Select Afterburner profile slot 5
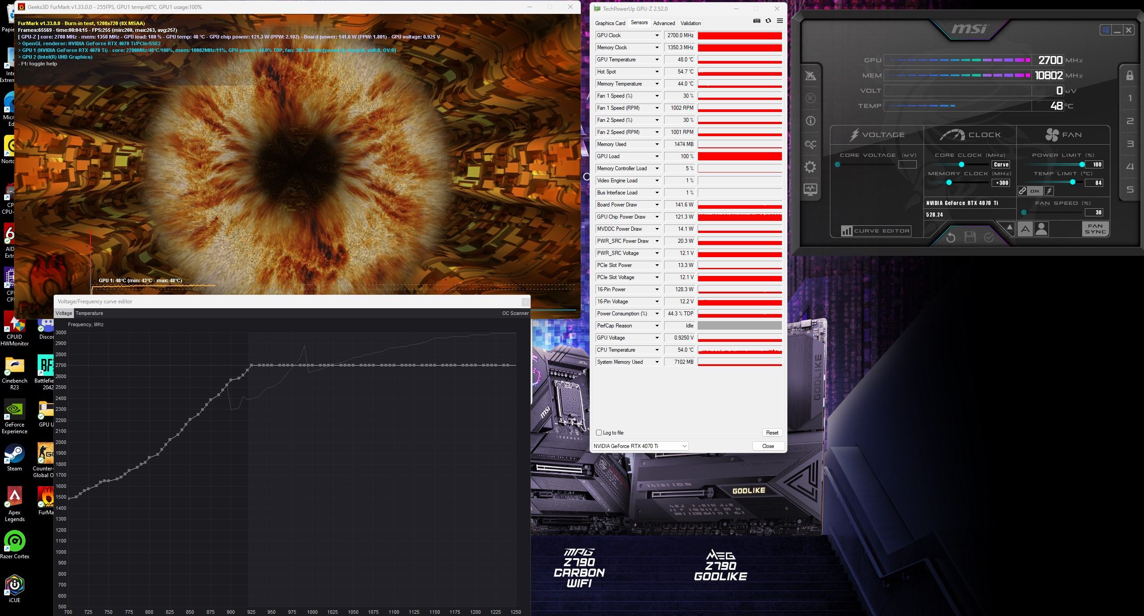Image resolution: width=1144 pixels, height=616 pixels. click(1130, 190)
